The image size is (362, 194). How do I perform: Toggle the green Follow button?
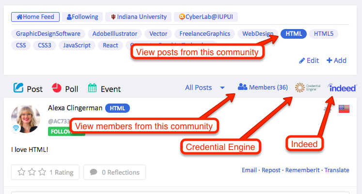click(66, 132)
